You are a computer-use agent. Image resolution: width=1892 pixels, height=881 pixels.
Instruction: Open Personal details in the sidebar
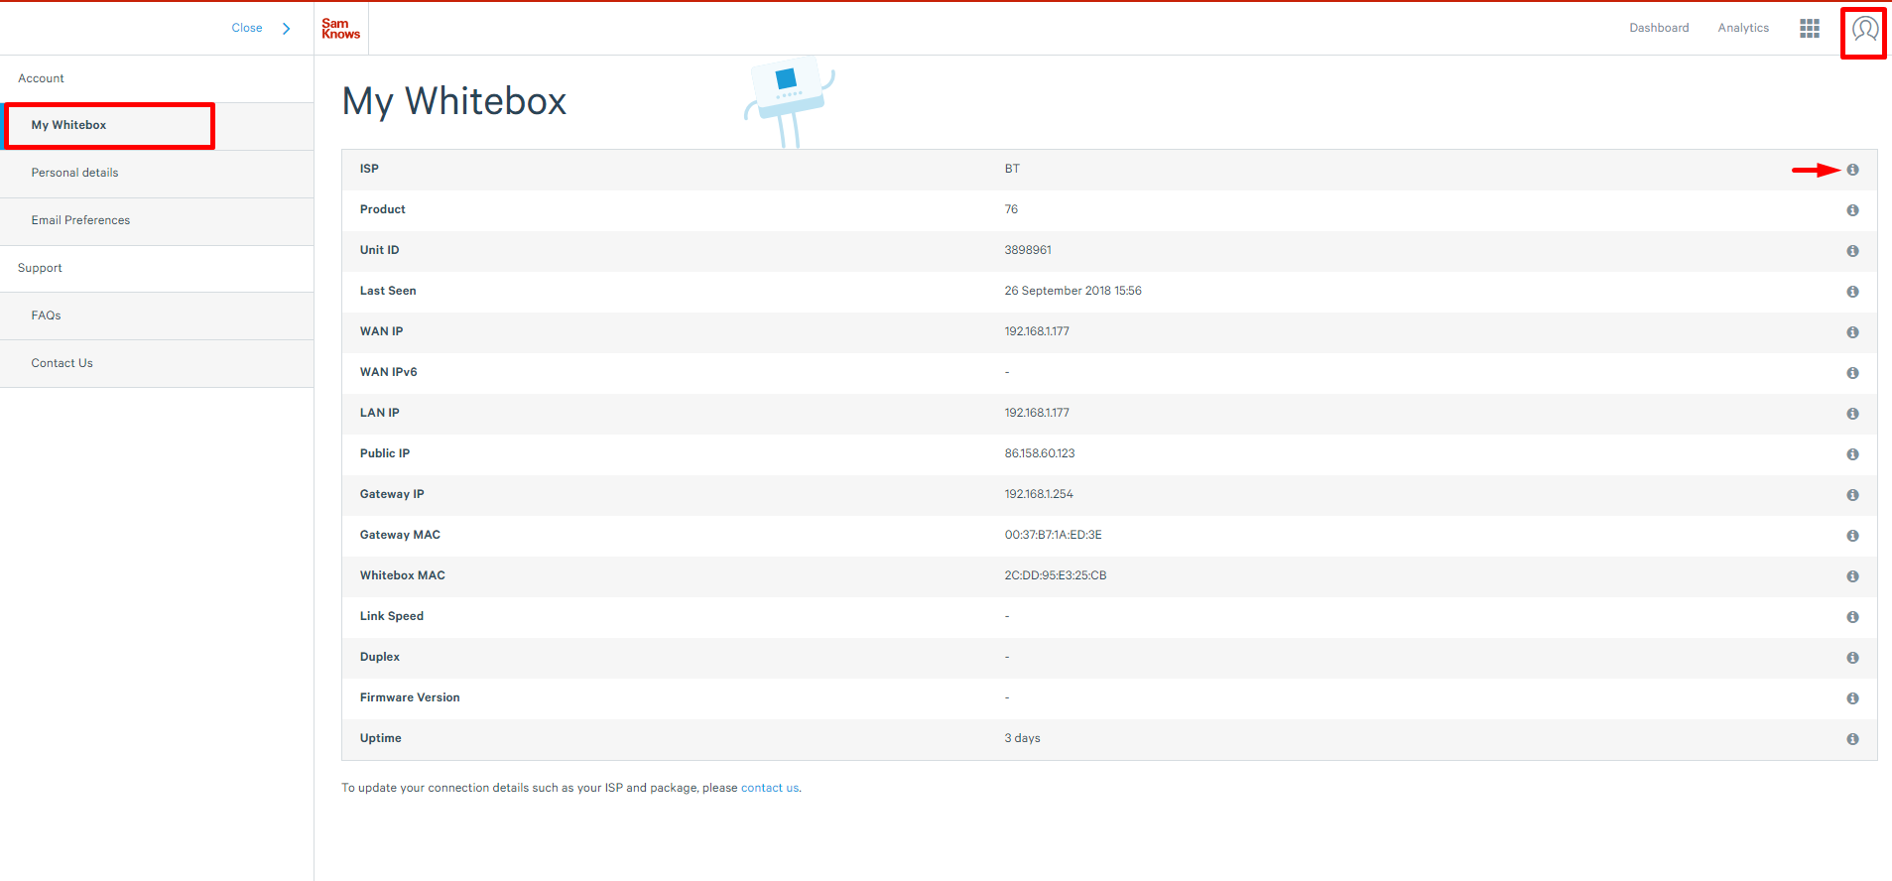74,173
